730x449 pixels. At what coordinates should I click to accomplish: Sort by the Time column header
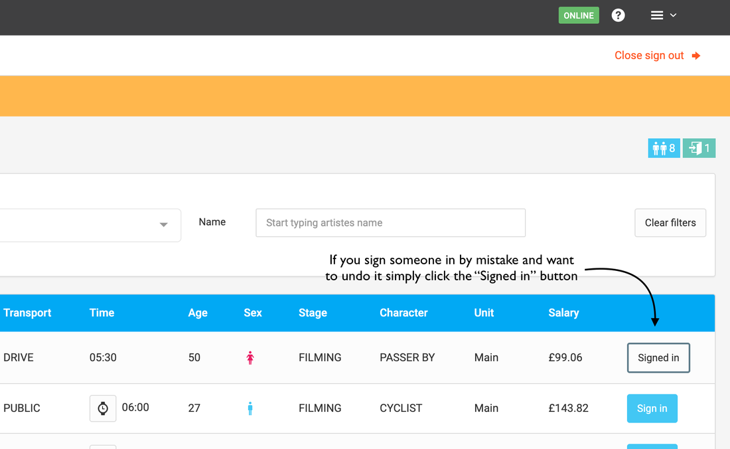click(x=102, y=313)
